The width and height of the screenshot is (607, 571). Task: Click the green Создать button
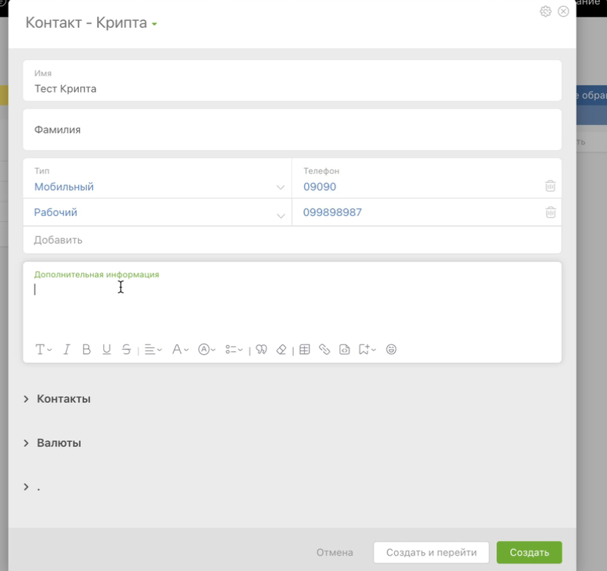[529, 553]
